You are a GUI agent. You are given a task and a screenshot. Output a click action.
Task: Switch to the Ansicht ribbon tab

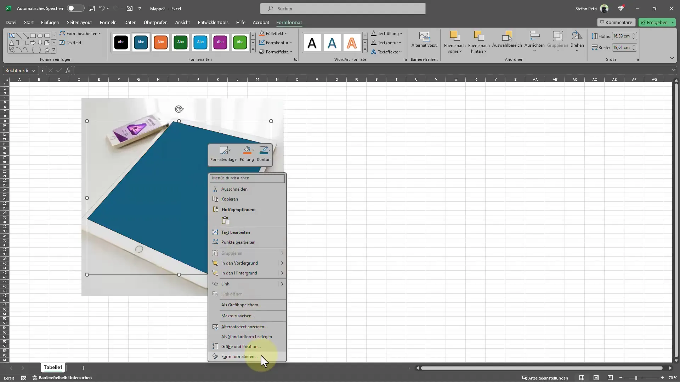click(x=182, y=22)
